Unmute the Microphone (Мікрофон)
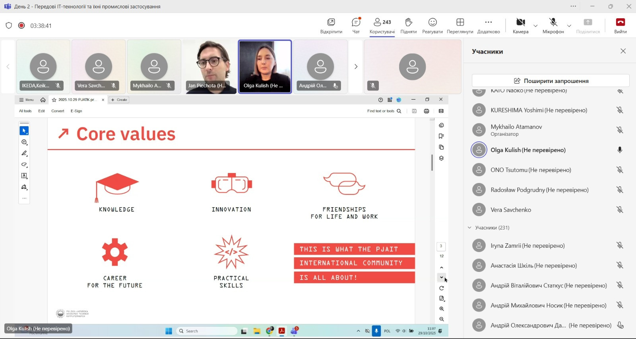The height and width of the screenshot is (339, 636). [x=553, y=25]
